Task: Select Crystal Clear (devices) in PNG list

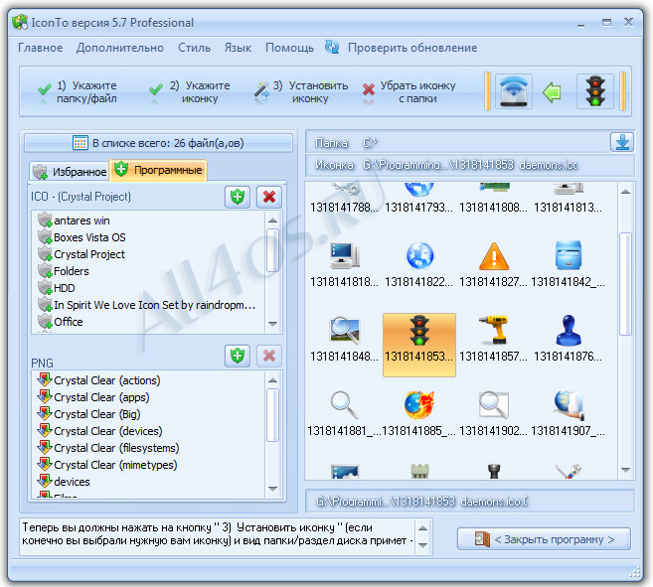Action: point(108,431)
